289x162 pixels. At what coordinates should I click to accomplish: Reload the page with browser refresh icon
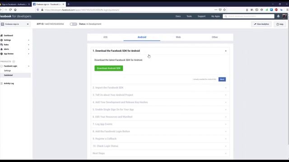click(x=10, y=10)
